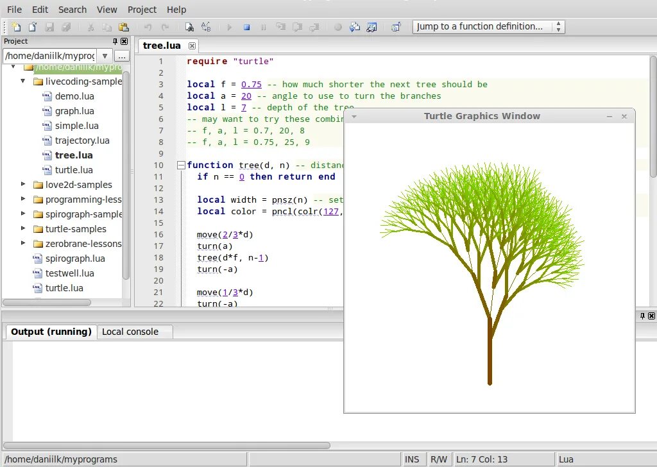Expand the love2d-samples folder
Viewport: 657px width, 467px height.
coord(23,185)
